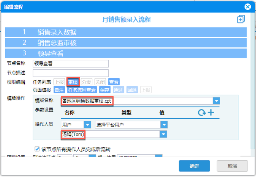Open the 用户 operator type dropdown
The width and height of the screenshot is (256, 177).
point(87,125)
